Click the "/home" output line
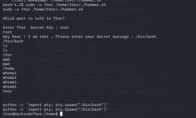The height and width of the screenshot is (118, 196). [9, 69]
